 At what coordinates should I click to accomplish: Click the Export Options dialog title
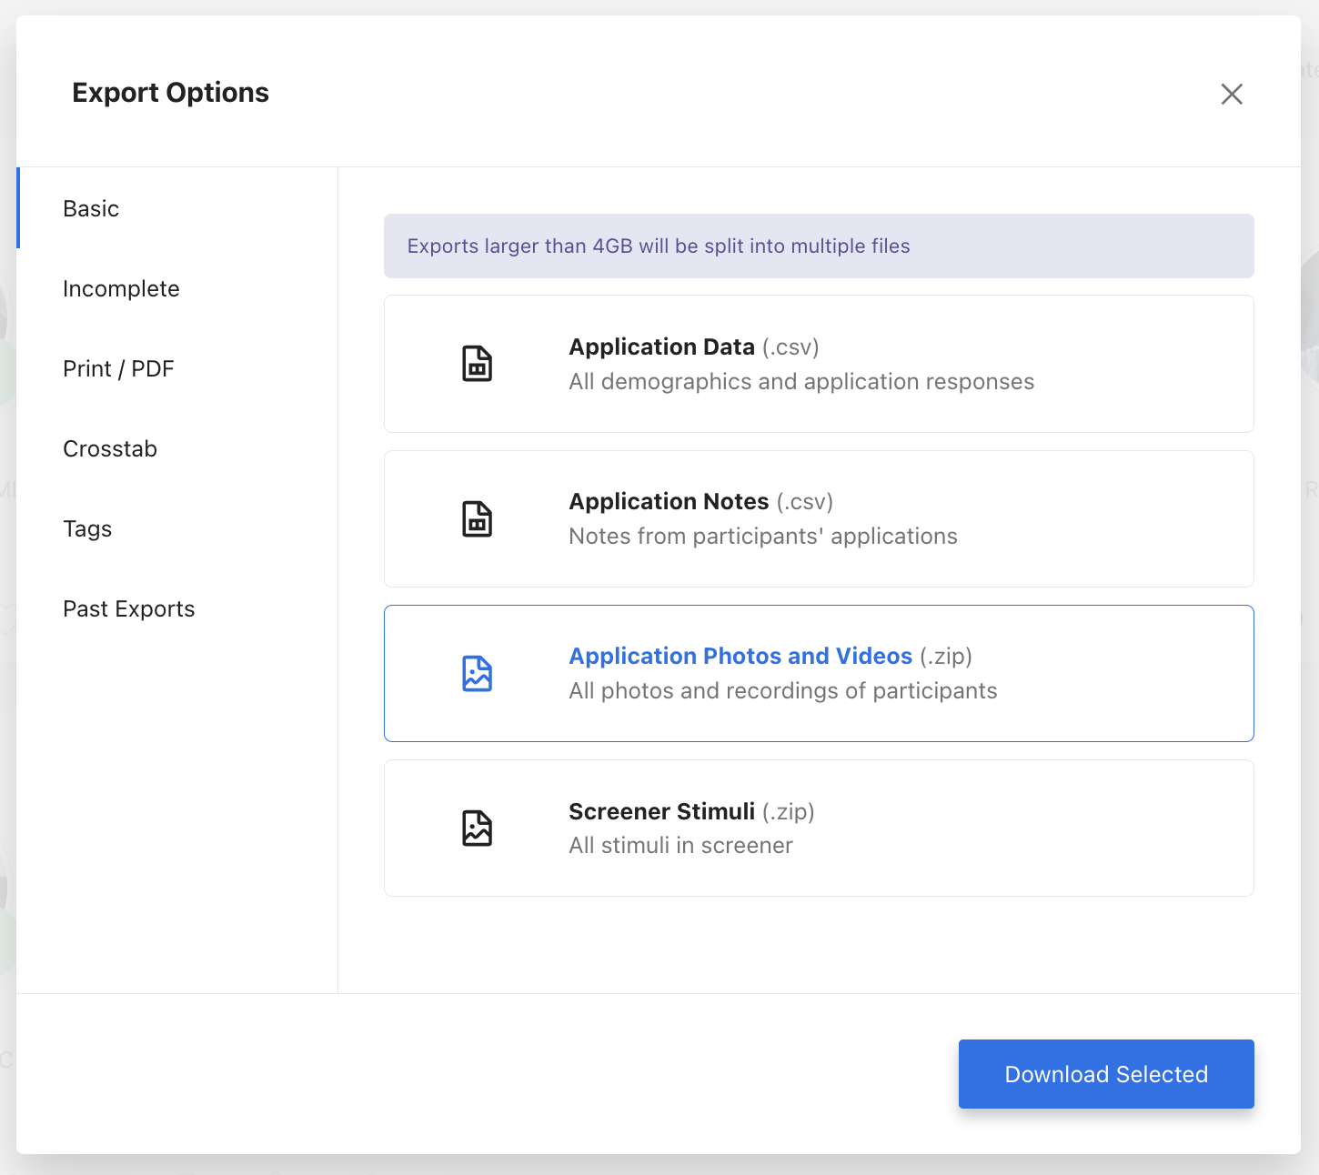(170, 93)
